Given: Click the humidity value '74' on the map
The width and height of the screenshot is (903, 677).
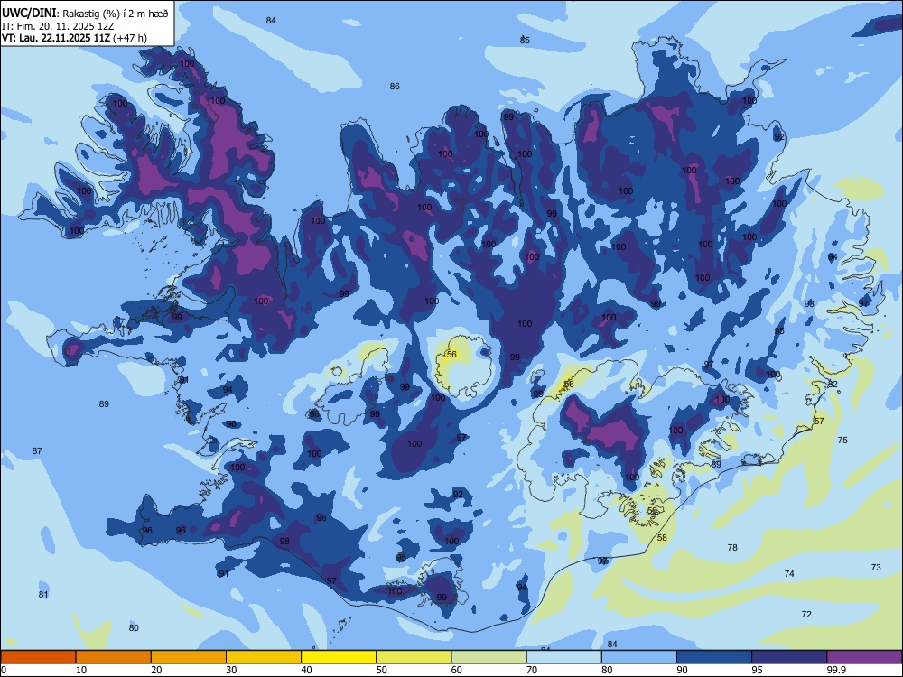Looking at the screenshot, I should tap(789, 573).
